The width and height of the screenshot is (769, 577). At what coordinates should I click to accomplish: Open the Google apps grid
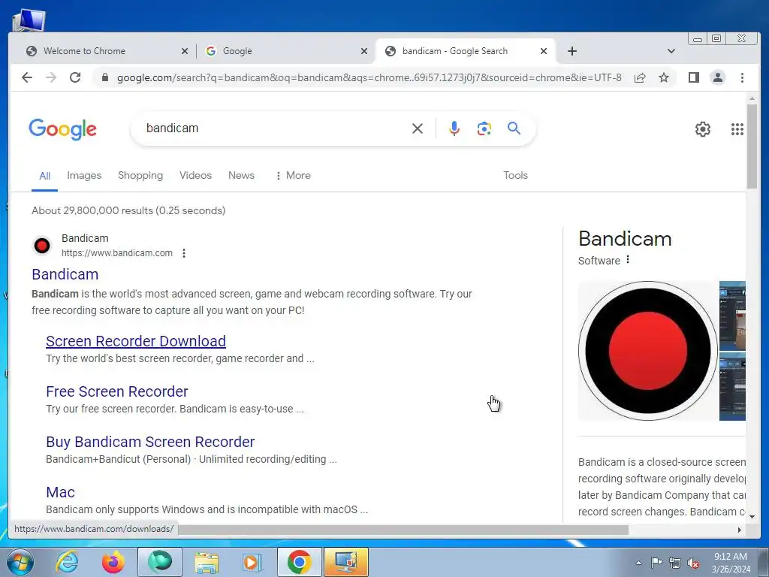click(x=737, y=129)
